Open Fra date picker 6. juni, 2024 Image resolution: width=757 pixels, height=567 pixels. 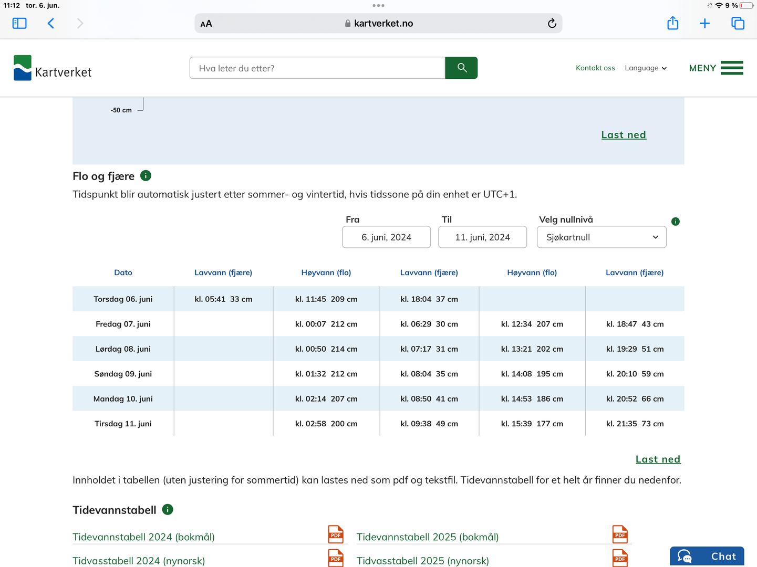pyautogui.click(x=386, y=237)
